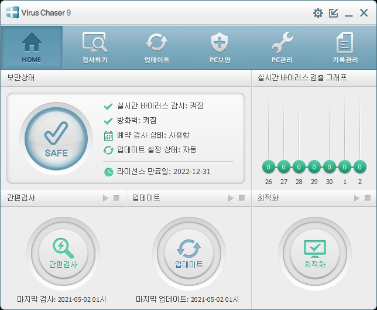Click the mini-mode window icon in title bar
This screenshot has height=310, width=377.
click(x=334, y=13)
